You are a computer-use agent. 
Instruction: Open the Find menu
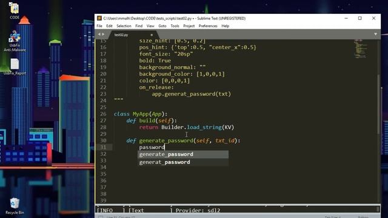[x=139, y=26]
